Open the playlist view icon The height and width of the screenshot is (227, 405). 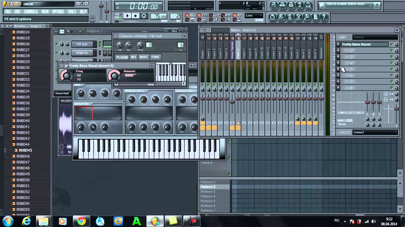point(274,5)
